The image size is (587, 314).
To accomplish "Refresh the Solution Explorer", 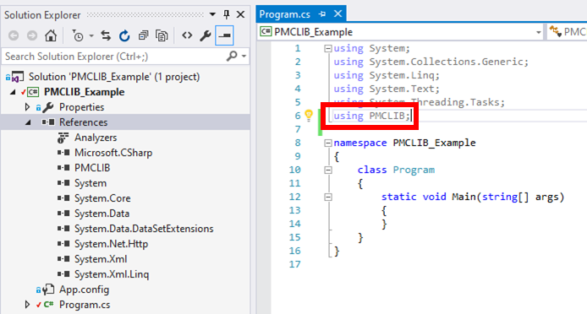I will [124, 36].
